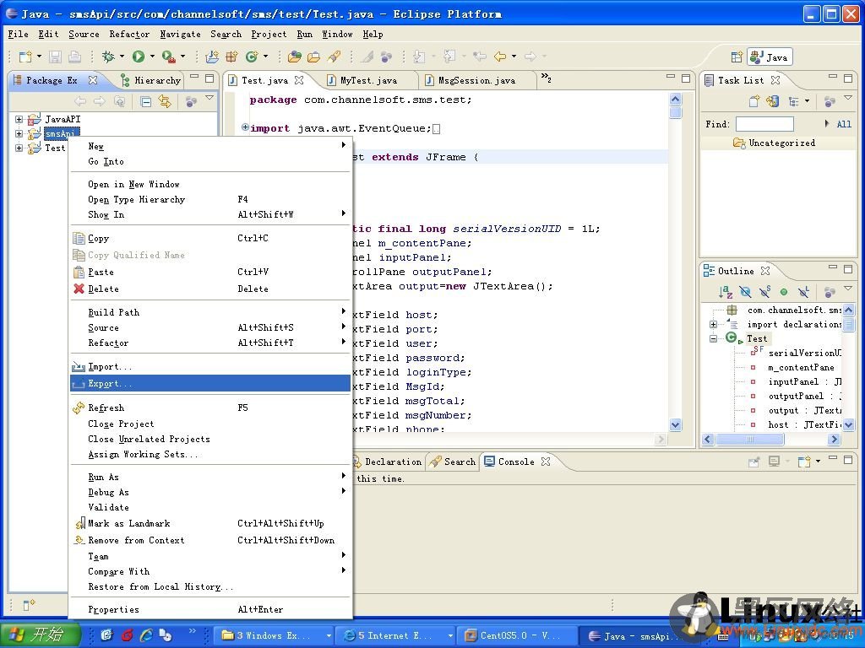Toggle Link with Editor in Package Explorer
Viewport: 865px width, 648px height.
coord(165,101)
